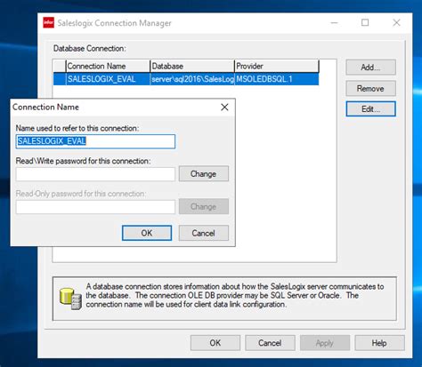The width and height of the screenshot is (422, 367).
Task: Click the Read-Only password field
Action: 95,207
